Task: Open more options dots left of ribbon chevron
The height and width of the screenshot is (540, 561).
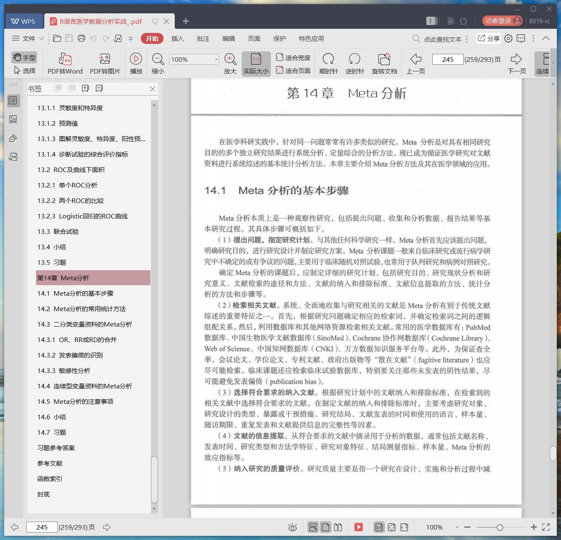Action: pyautogui.click(x=533, y=38)
